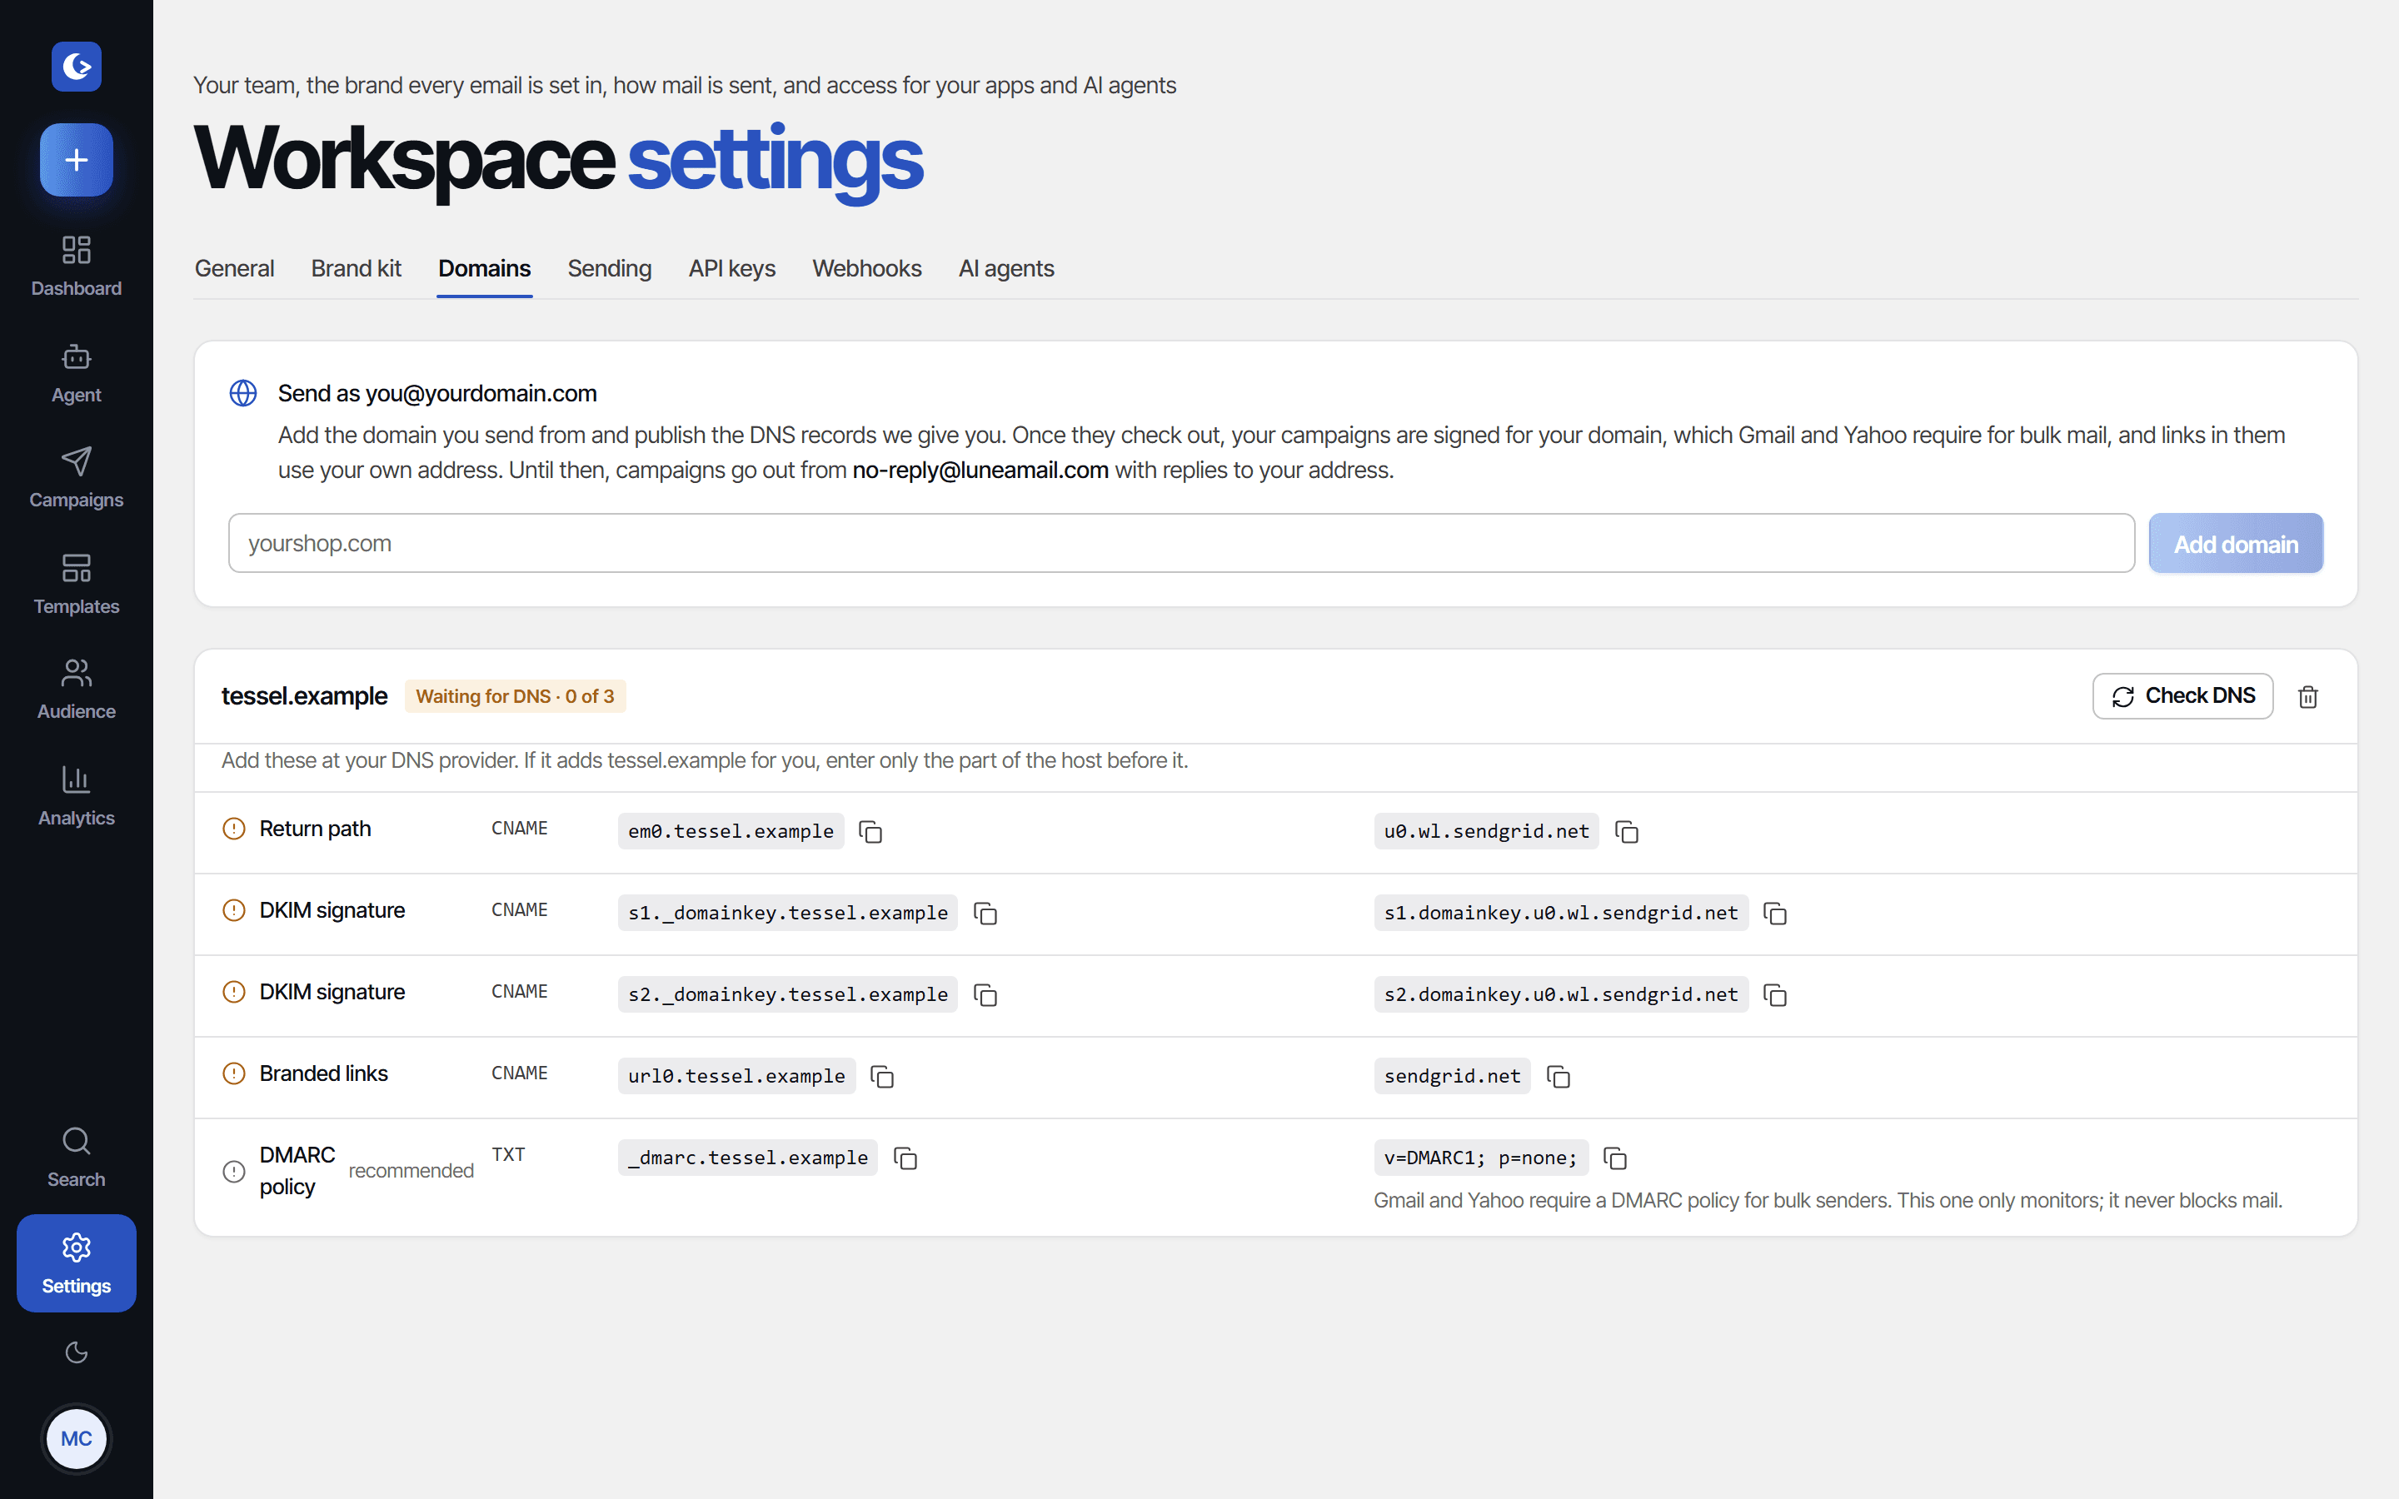Screen dimensions: 2399x1499
Task: Click the globe icon beside Send as
Action: pyautogui.click(x=243, y=394)
